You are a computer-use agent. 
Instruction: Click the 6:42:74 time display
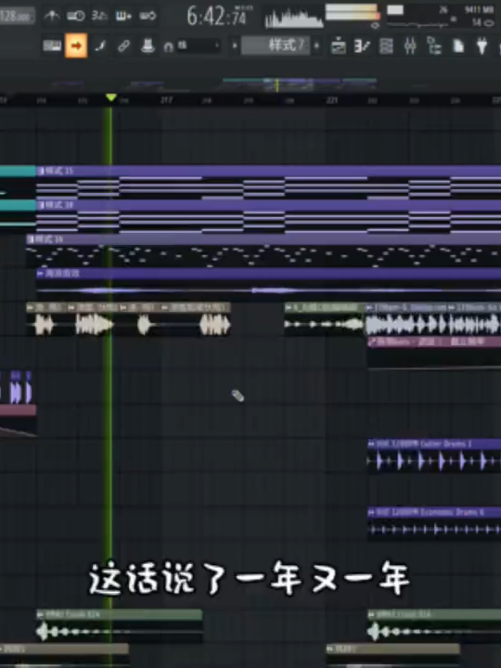217,16
